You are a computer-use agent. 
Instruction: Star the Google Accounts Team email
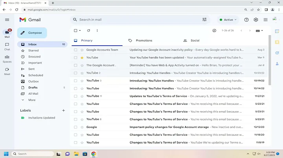click(82, 50)
